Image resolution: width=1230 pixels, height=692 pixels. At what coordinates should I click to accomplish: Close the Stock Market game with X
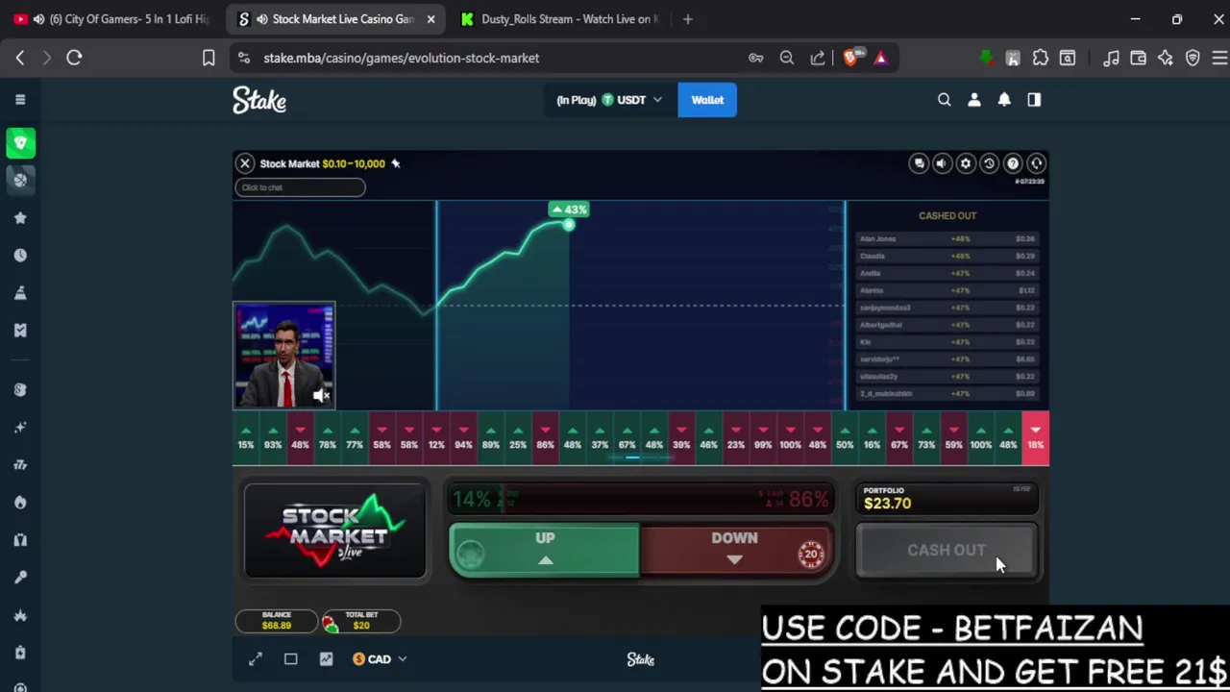(x=245, y=163)
